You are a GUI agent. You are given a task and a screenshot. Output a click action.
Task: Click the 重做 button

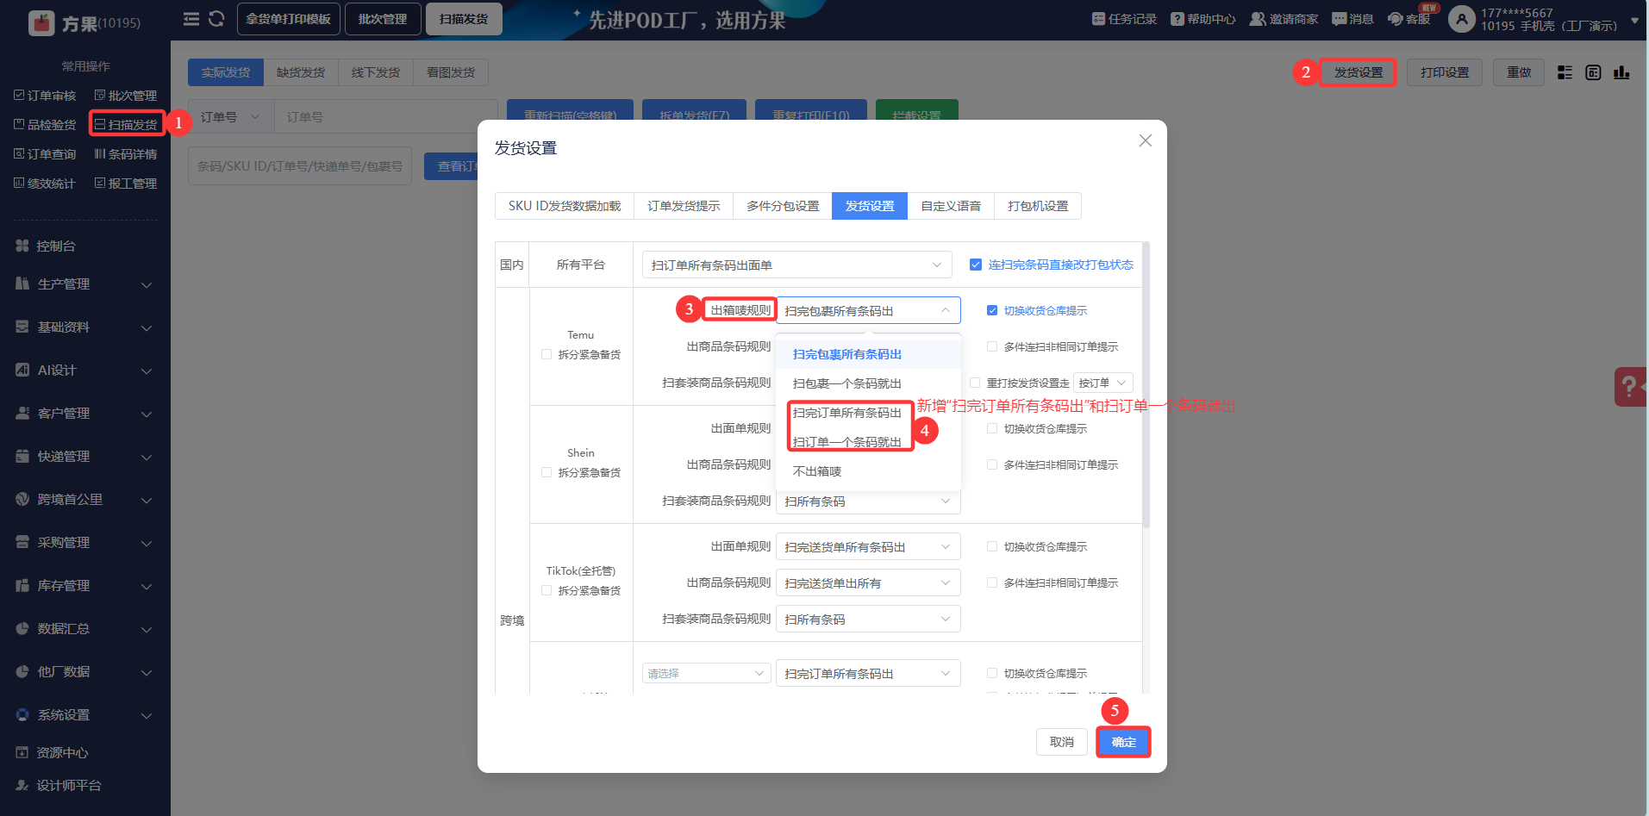[1519, 72]
